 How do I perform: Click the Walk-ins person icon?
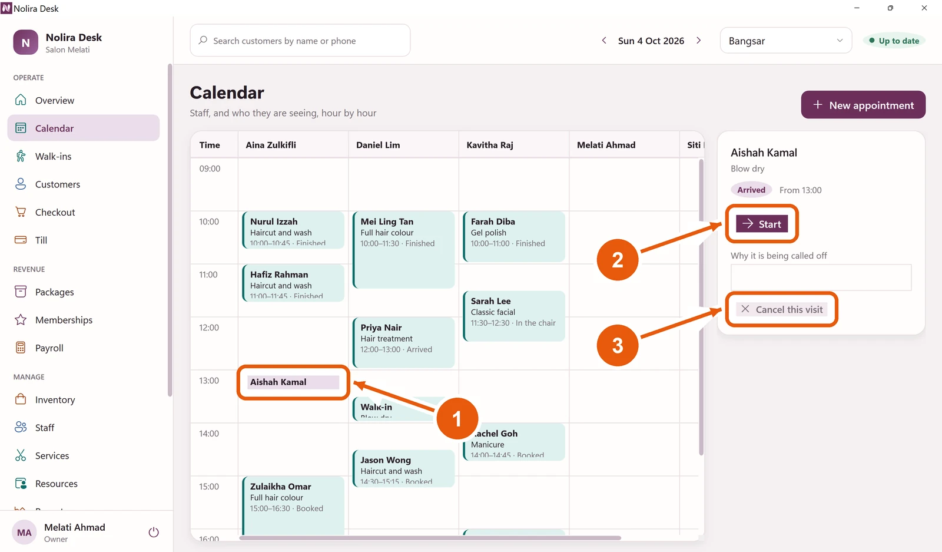tap(21, 156)
